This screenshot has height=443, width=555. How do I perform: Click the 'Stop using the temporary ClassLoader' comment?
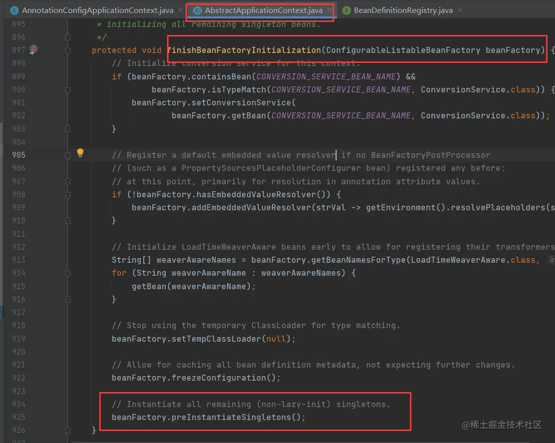pyautogui.click(x=256, y=326)
